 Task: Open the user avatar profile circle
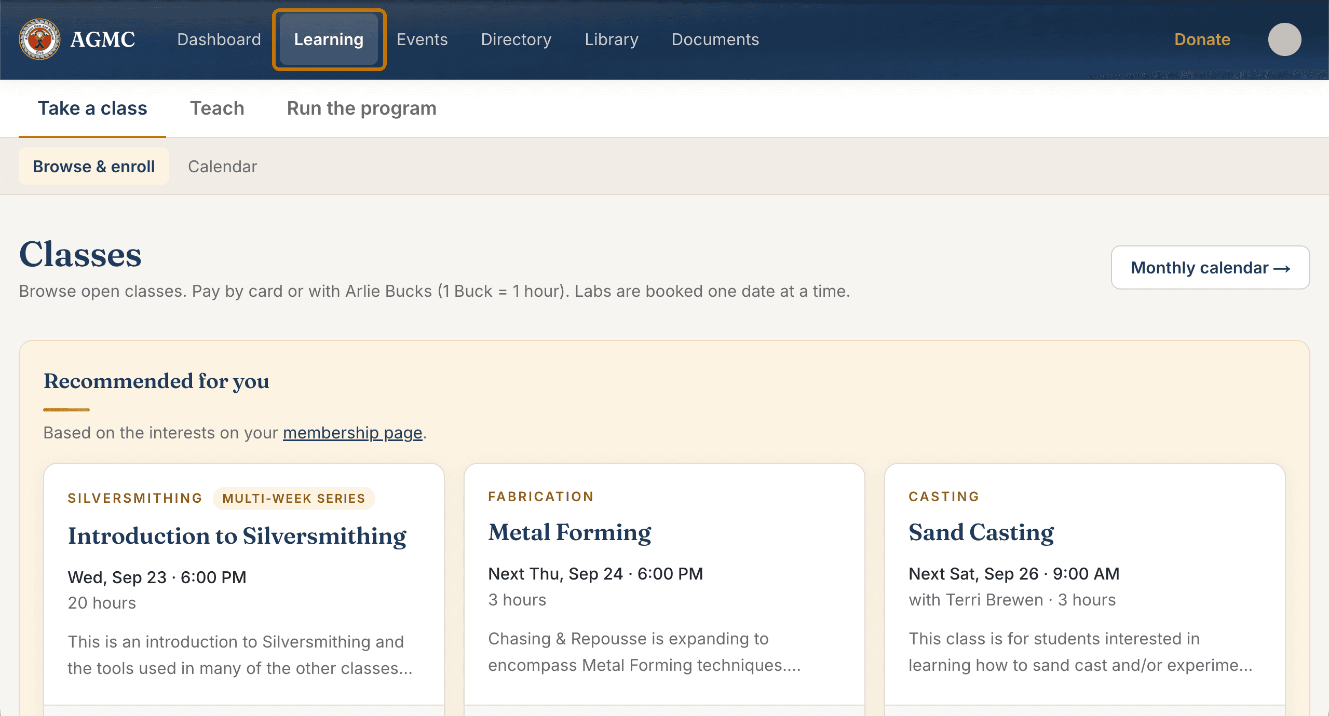tap(1284, 39)
